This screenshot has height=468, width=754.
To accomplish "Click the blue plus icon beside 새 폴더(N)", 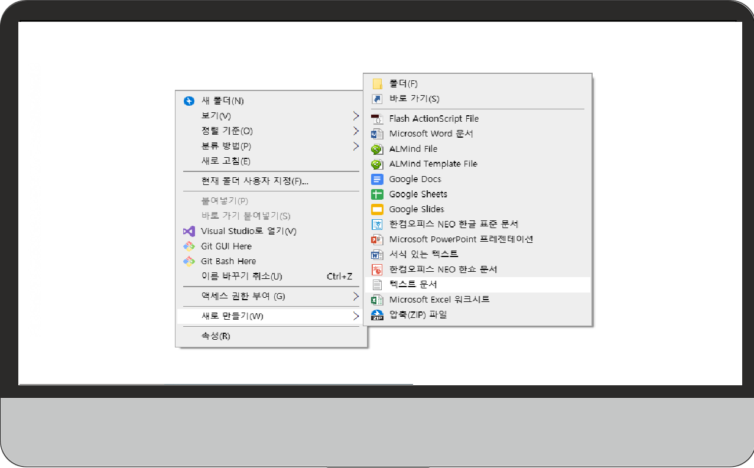I will pos(189,101).
